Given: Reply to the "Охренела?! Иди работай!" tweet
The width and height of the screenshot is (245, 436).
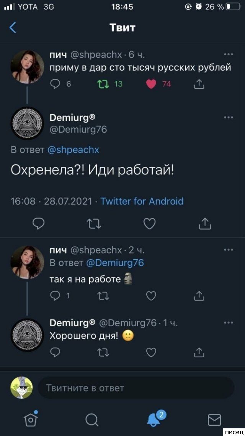Looking at the screenshot, I should coord(38,224).
